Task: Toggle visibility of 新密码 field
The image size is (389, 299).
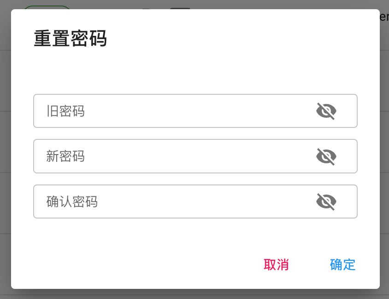Action: pyautogui.click(x=326, y=156)
